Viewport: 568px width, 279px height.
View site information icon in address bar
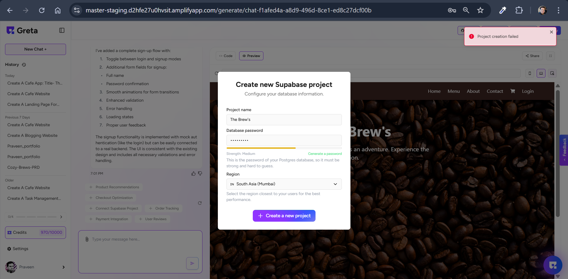pyautogui.click(x=77, y=10)
